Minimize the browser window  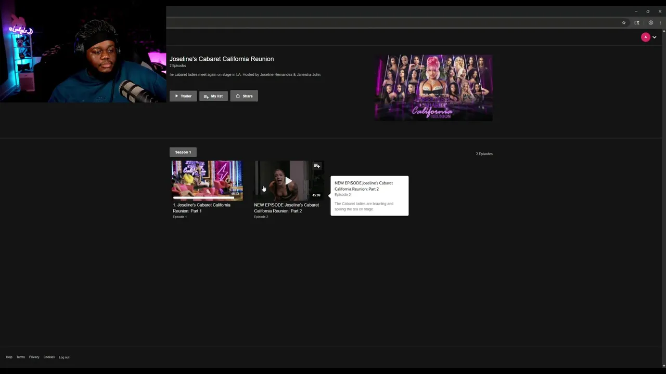[x=636, y=11]
